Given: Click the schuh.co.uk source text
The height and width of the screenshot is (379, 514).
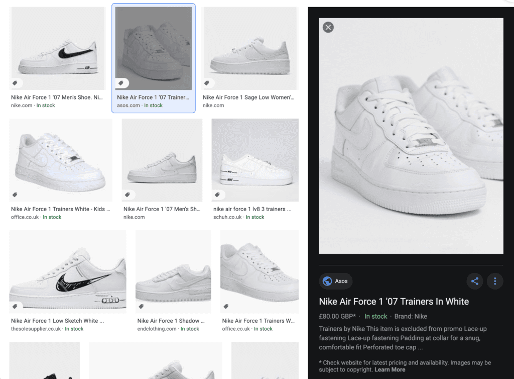Looking at the screenshot, I should pos(227,217).
